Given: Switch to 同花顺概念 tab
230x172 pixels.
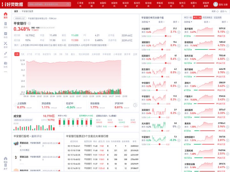Looking at the screenshot, I should (x=207, y=18).
